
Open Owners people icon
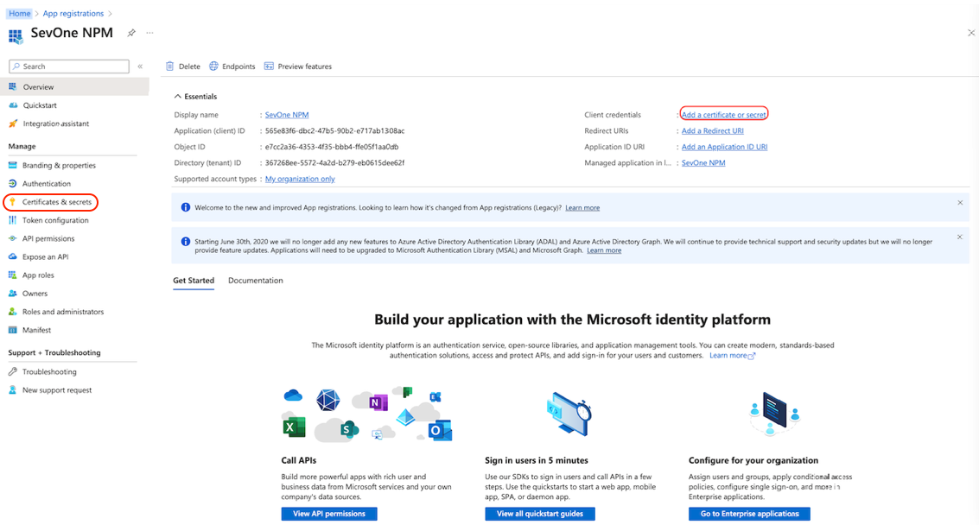[12, 294]
